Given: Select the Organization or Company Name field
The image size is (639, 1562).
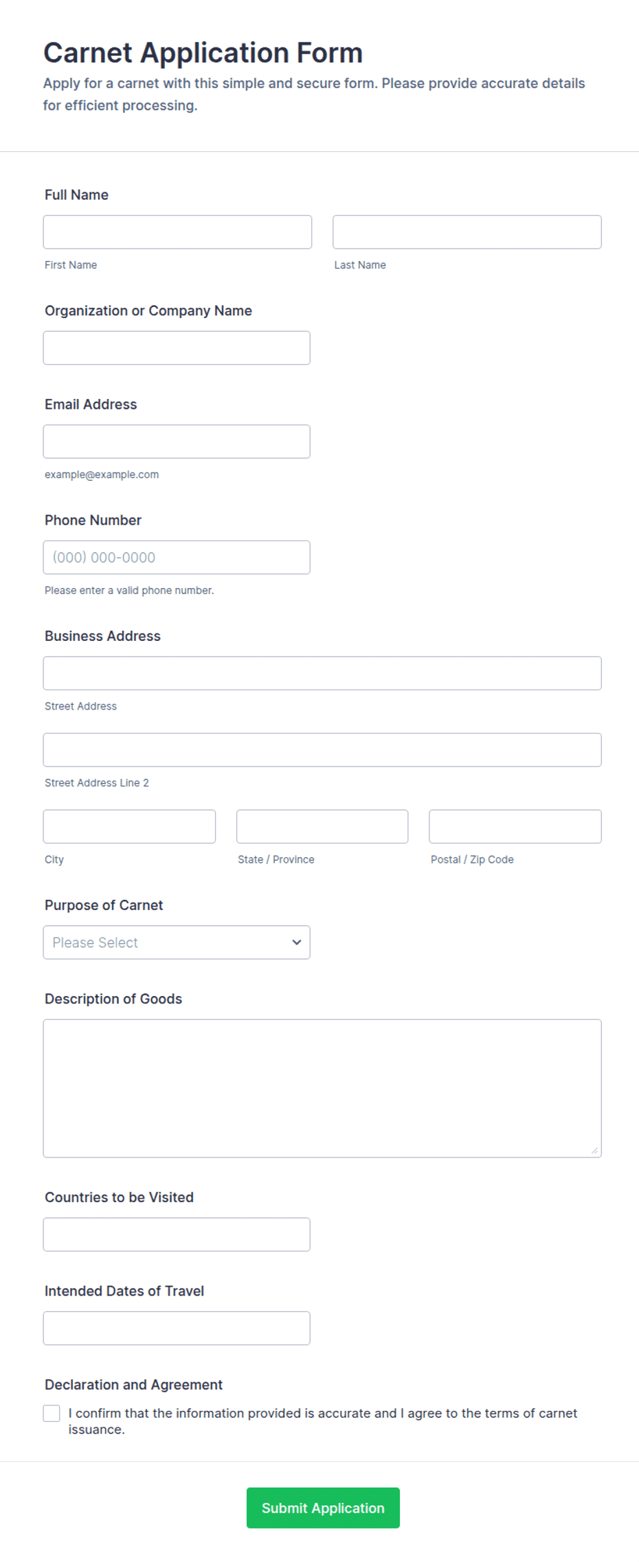Looking at the screenshot, I should [x=177, y=348].
